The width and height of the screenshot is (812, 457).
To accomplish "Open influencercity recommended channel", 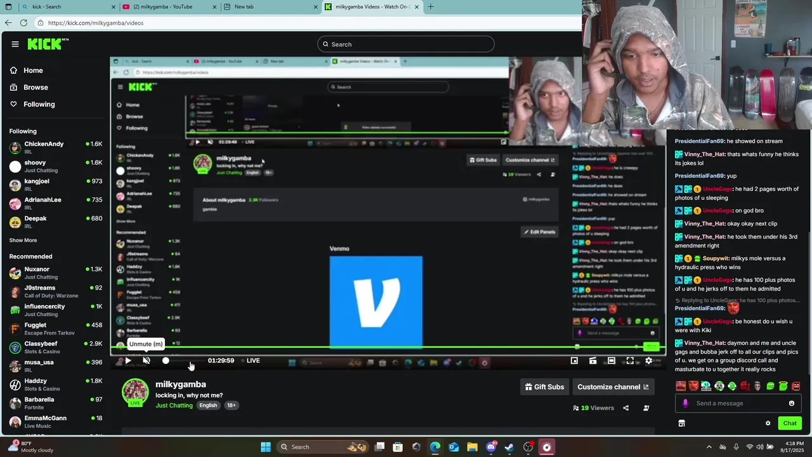I will tap(56, 310).
